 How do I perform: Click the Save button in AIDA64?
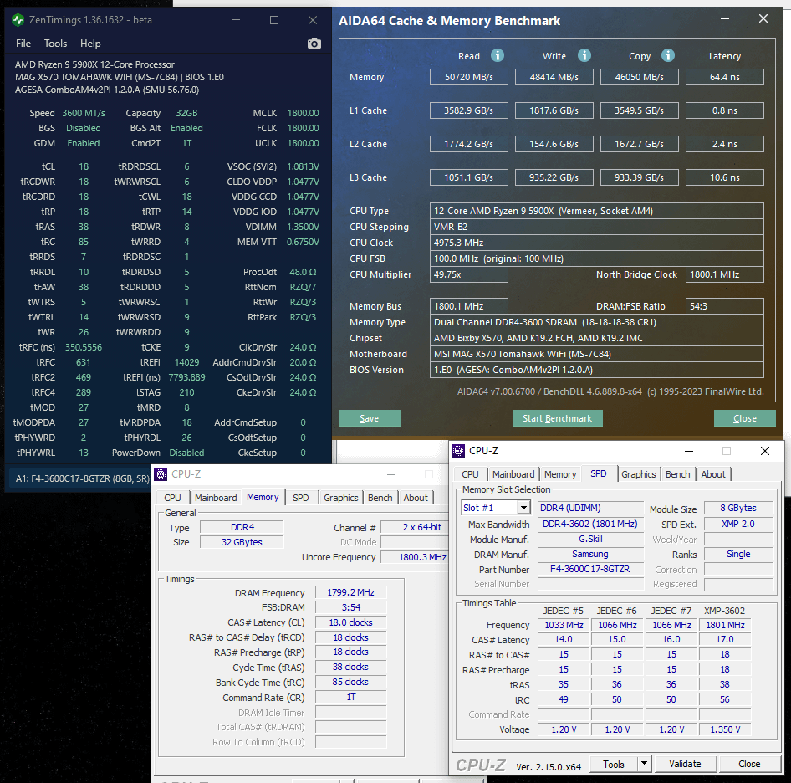[370, 418]
